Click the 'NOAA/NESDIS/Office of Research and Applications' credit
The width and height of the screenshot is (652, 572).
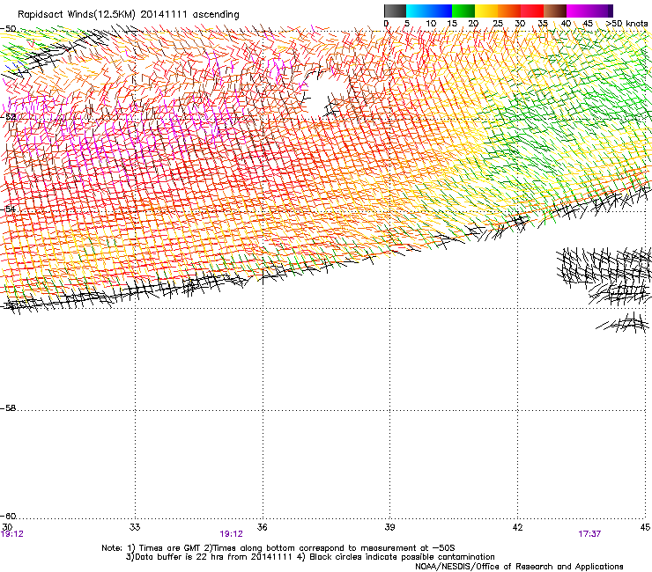519,566
